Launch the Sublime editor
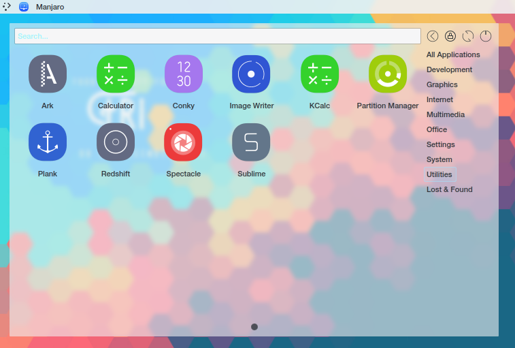The width and height of the screenshot is (515, 348). point(251,142)
